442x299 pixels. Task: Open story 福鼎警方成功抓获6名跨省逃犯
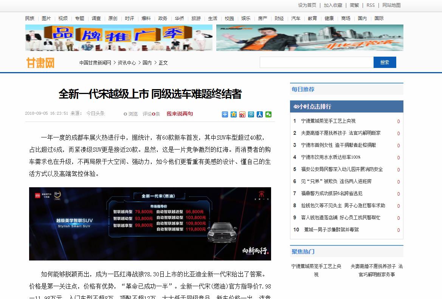click(332, 194)
